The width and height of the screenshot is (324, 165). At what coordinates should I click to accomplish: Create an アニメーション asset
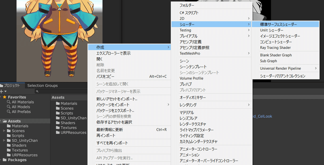pos(211,155)
